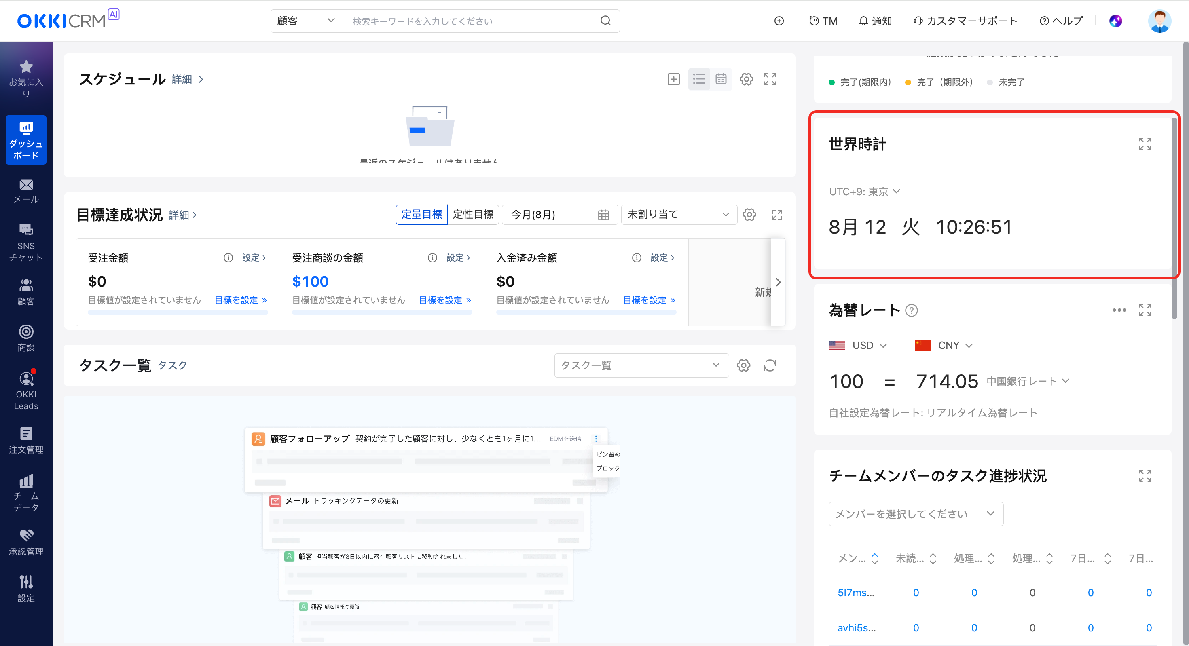Open the user profile avatar
Screen dimensions: 1189x646
click(1159, 21)
